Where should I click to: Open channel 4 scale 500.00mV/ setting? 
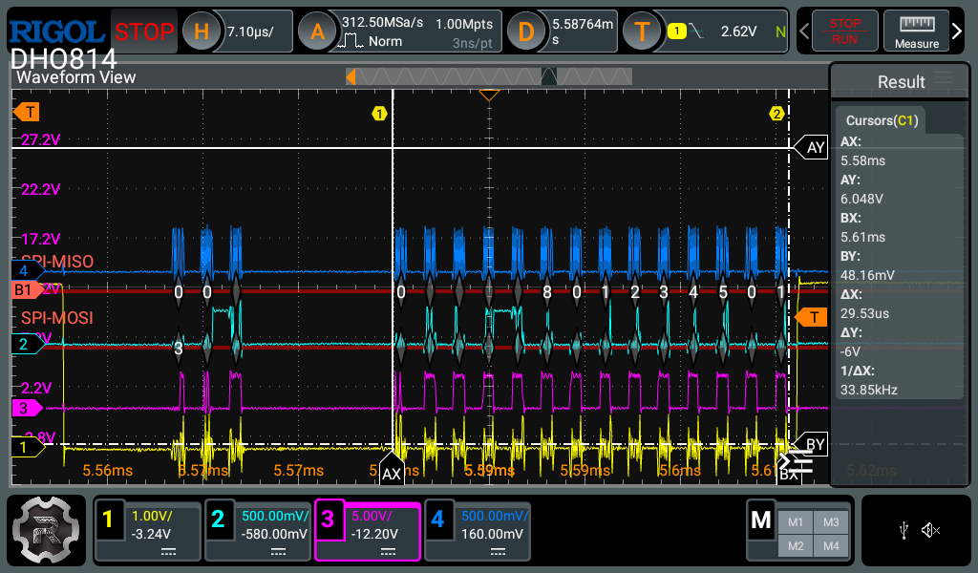[x=495, y=517]
